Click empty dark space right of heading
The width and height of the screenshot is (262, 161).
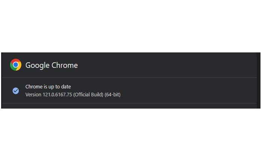[x=168, y=65]
